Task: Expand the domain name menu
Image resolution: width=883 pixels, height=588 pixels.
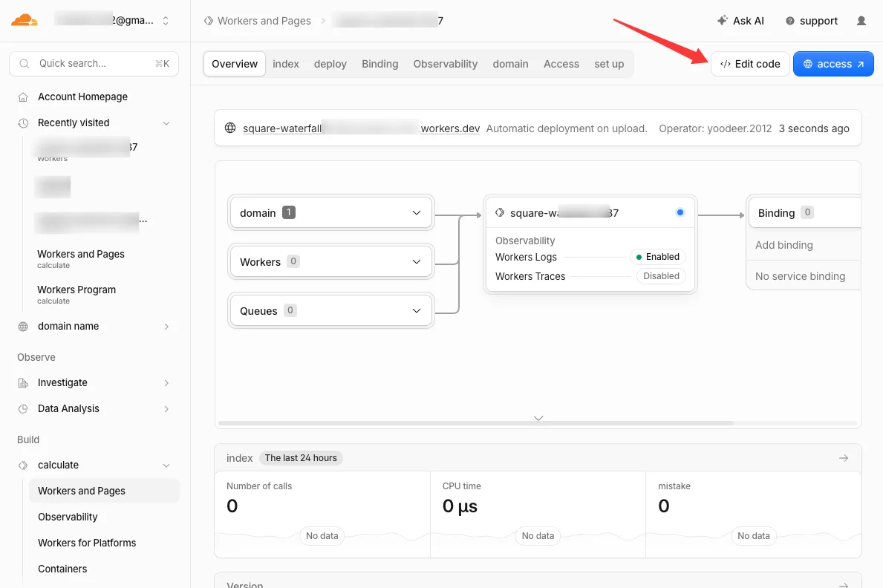Action: (166, 327)
